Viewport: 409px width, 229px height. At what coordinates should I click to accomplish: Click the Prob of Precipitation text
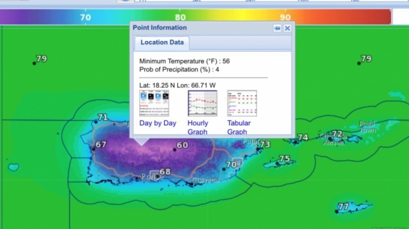(179, 69)
